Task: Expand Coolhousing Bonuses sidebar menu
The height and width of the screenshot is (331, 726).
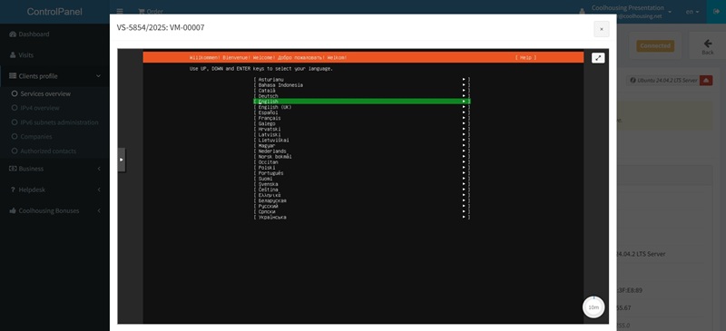Action: [x=54, y=210]
